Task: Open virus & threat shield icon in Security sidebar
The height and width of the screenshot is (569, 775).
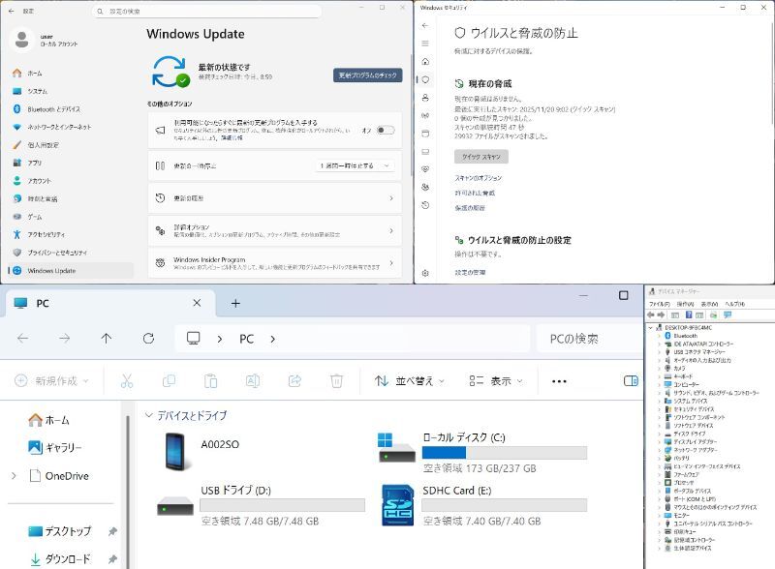Action: (425, 79)
